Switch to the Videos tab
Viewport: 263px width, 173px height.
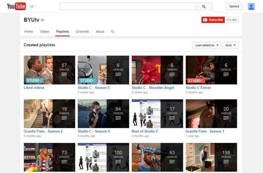(x=45, y=31)
